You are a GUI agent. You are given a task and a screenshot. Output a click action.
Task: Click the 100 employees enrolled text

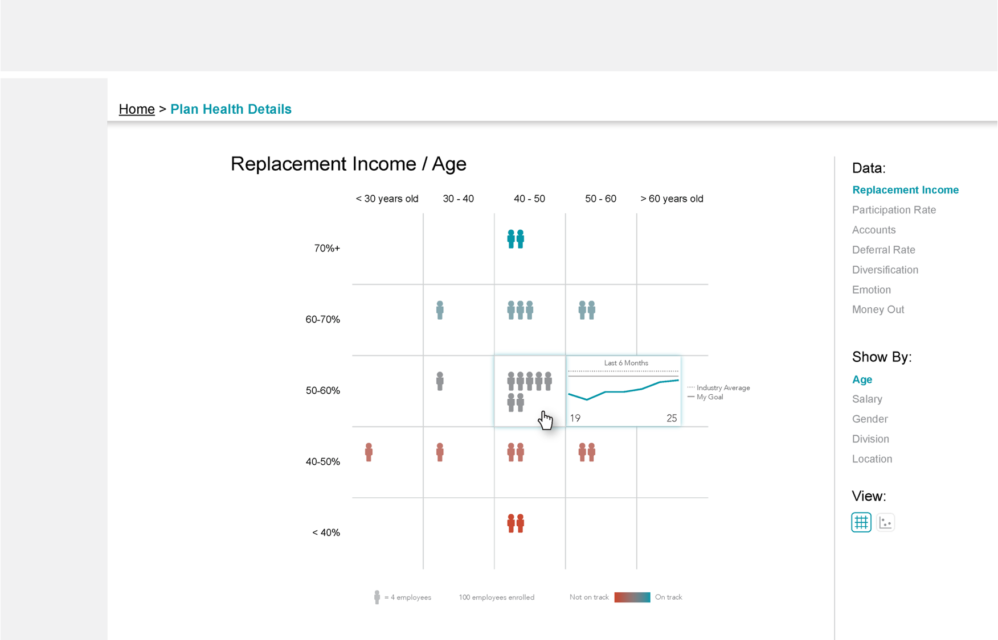496,597
